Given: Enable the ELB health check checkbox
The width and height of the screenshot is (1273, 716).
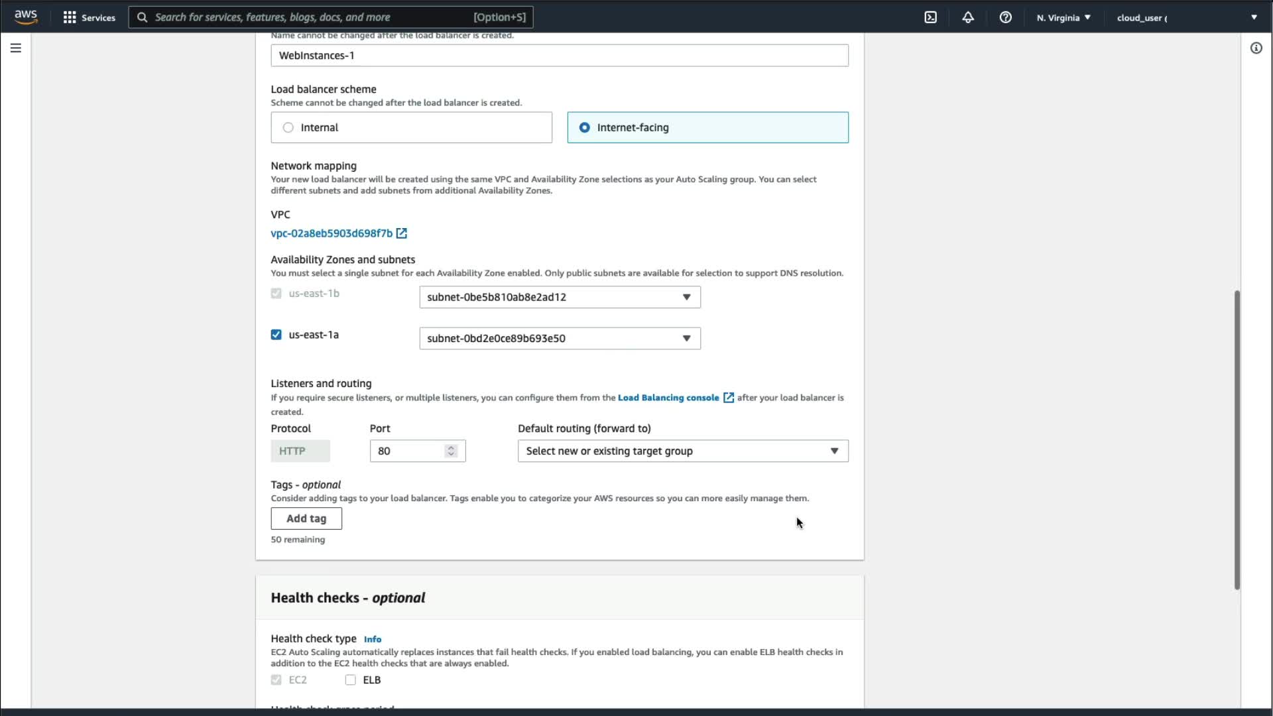Looking at the screenshot, I should 350,680.
